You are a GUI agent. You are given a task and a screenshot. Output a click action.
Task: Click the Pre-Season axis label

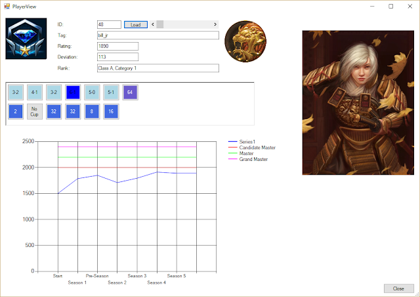[97, 276]
